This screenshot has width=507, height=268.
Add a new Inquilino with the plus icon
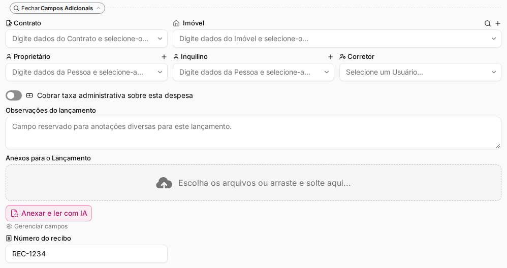(330, 57)
